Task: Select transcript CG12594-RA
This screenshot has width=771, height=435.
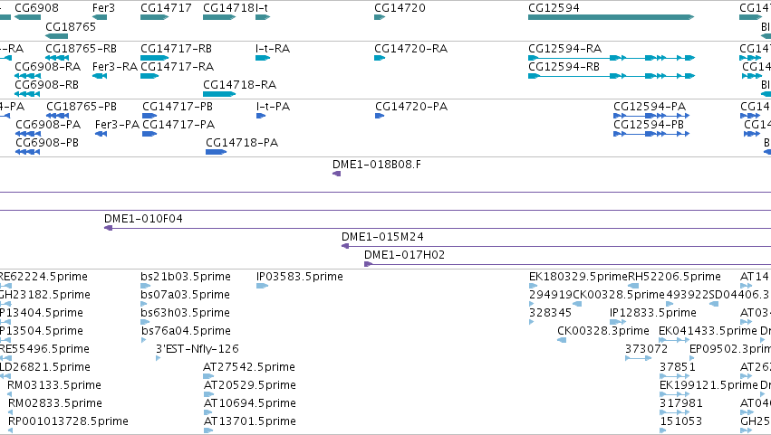Action: 564,49
